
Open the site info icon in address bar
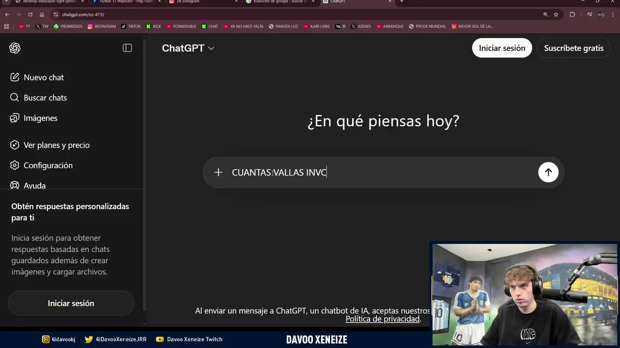(x=56, y=14)
